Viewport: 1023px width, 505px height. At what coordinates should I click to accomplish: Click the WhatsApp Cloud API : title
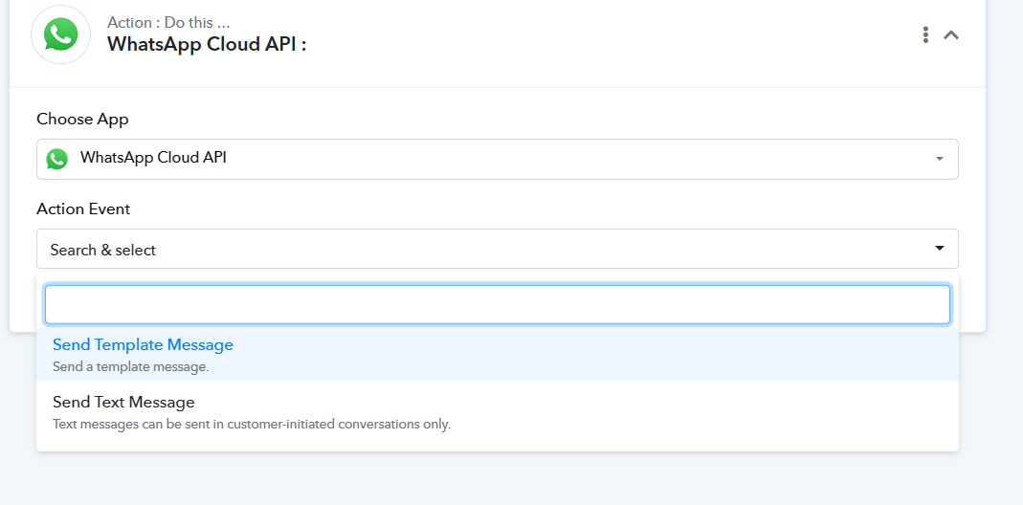(207, 44)
